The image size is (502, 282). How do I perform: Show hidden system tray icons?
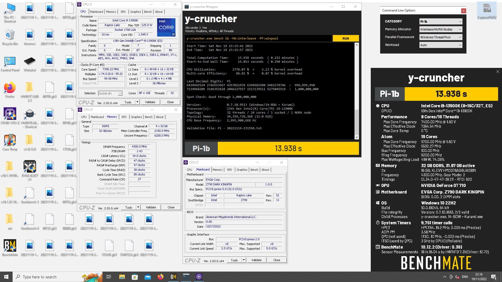[x=444, y=277]
